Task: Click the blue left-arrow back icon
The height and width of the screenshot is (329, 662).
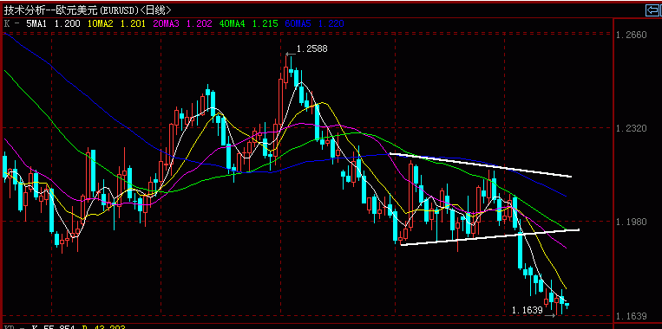Action: tap(652, 10)
